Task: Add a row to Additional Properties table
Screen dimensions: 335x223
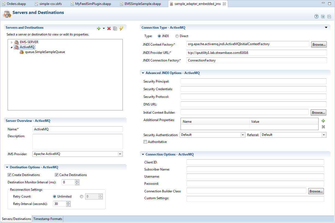Action: tap(323, 121)
